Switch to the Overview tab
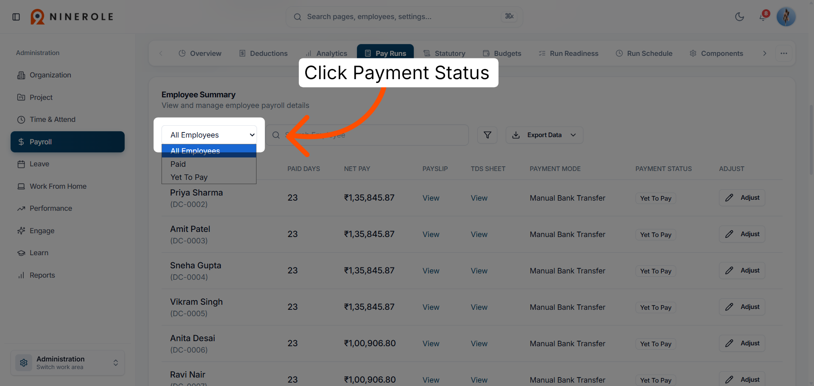This screenshot has height=386, width=814. tap(200, 53)
